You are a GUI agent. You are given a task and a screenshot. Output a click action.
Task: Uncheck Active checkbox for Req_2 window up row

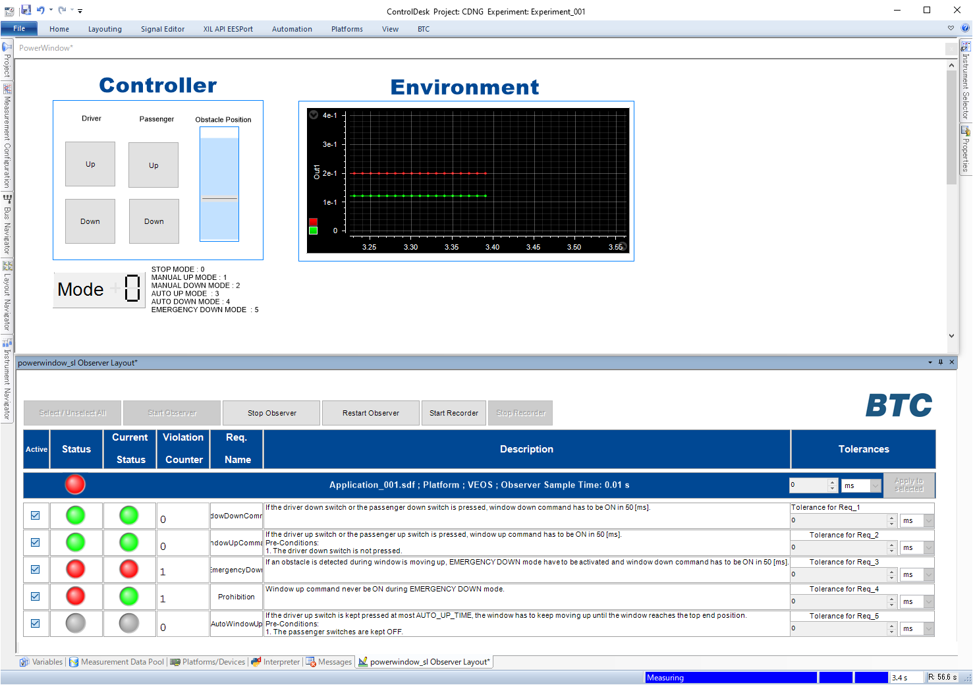[36, 543]
